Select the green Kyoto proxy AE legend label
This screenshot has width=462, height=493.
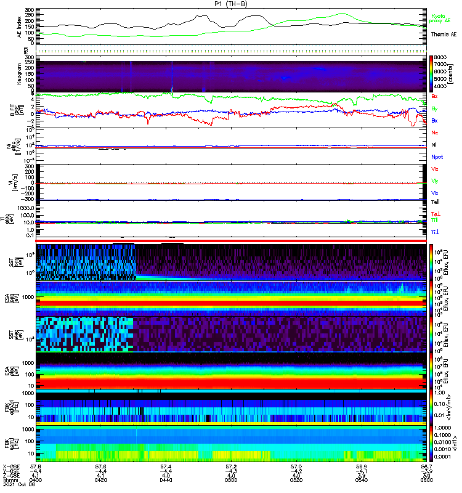[x=439, y=18]
